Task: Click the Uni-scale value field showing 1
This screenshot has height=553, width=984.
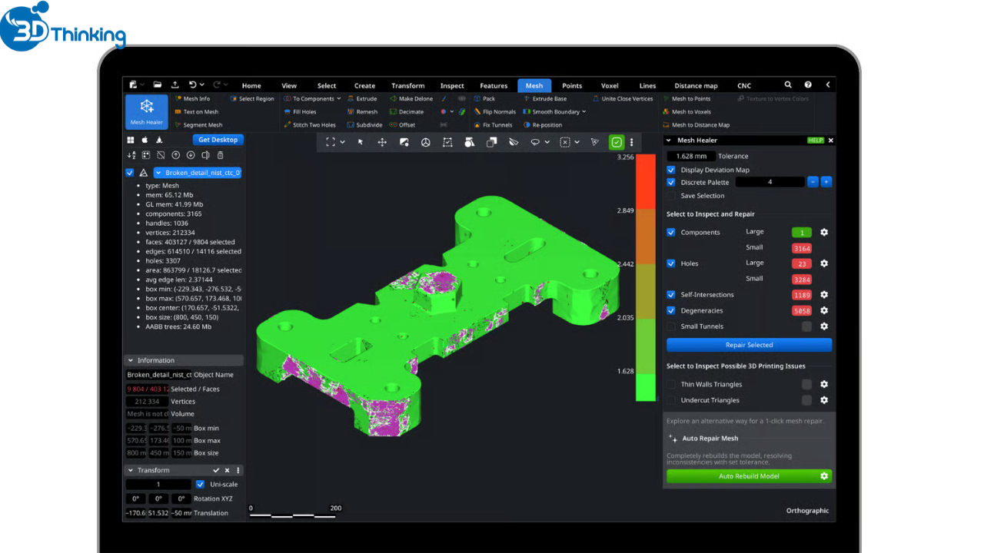Action: point(158,485)
